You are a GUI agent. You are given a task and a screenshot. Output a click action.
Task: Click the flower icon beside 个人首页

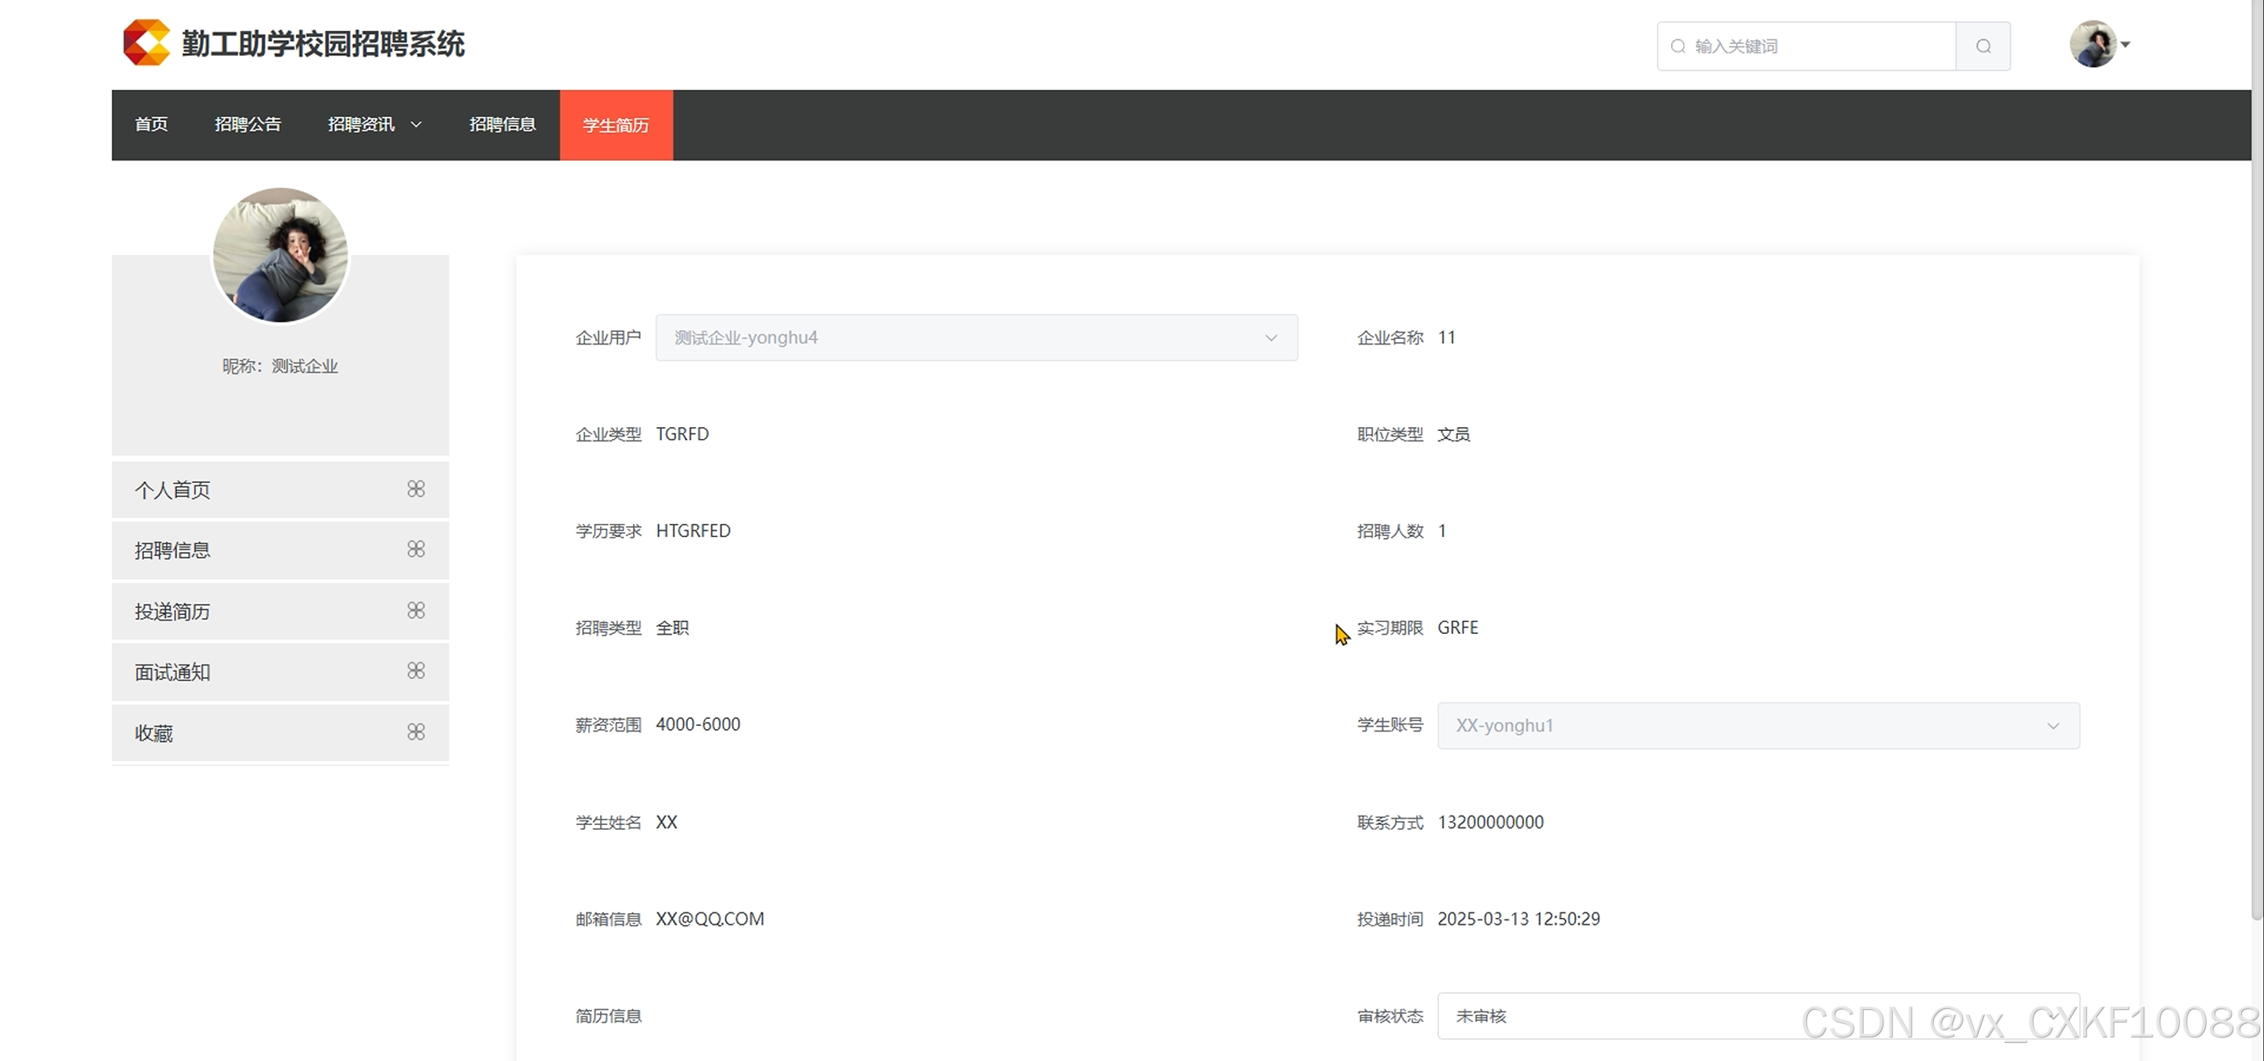click(416, 488)
